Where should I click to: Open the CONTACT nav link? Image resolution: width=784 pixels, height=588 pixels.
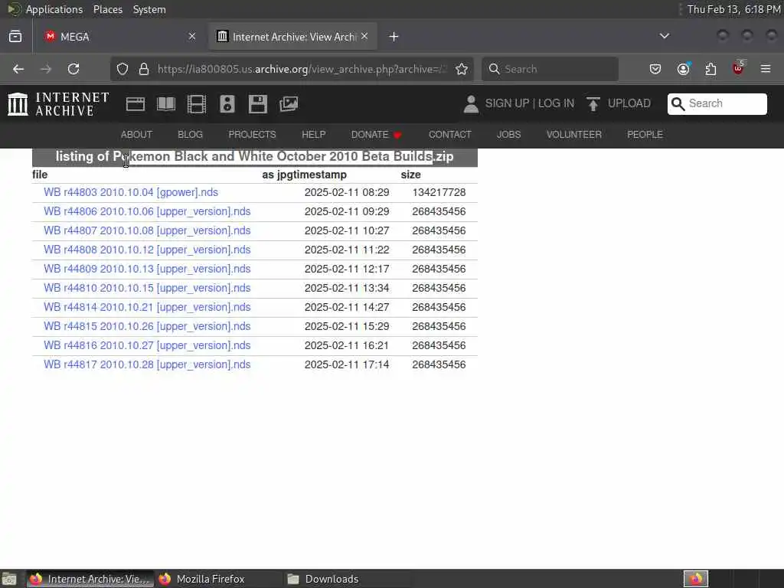tap(450, 135)
